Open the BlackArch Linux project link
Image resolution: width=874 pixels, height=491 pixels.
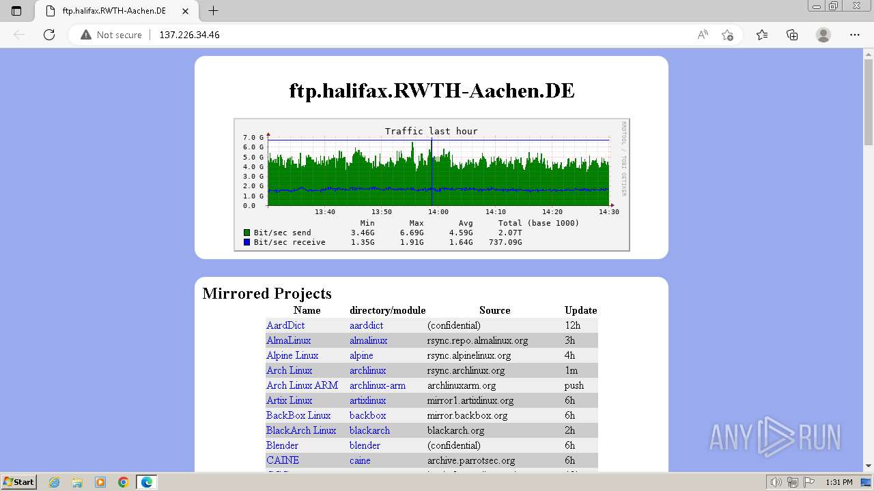(301, 430)
